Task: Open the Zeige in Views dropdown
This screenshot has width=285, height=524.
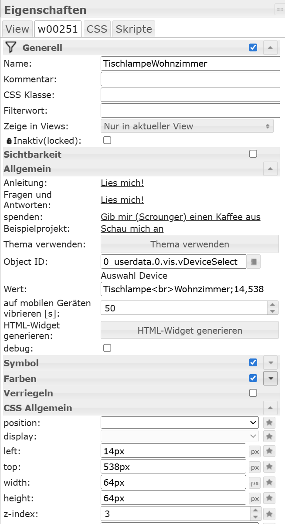Action: pyautogui.click(x=187, y=126)
